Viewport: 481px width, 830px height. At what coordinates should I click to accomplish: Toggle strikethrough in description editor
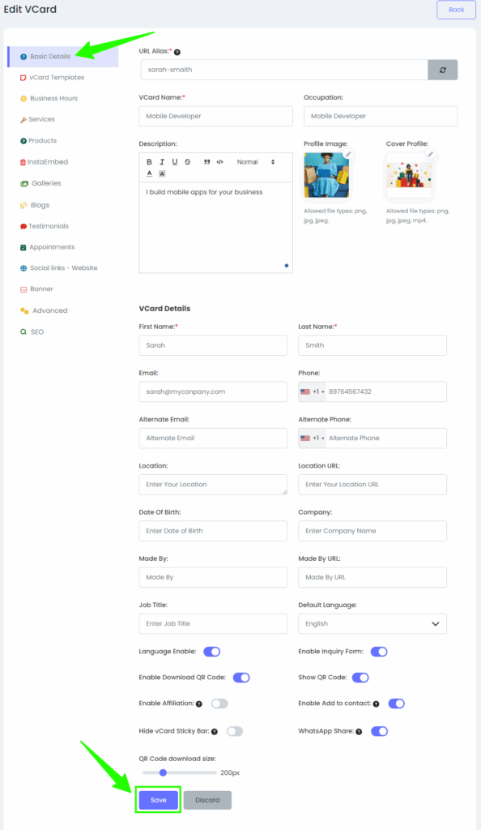(x=188, y=162)
